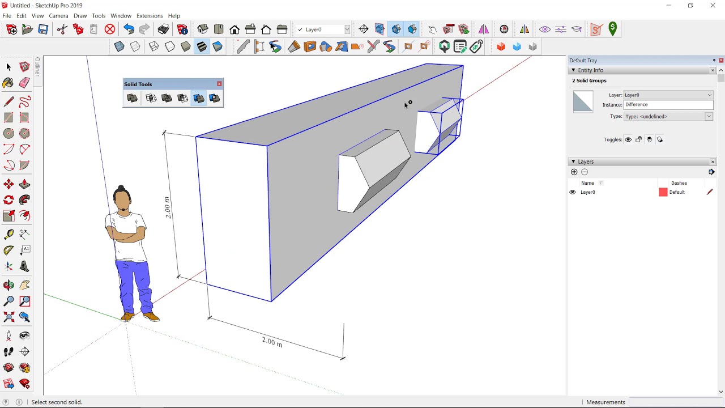Open the Extensions menu

click(x=150, y=16)
